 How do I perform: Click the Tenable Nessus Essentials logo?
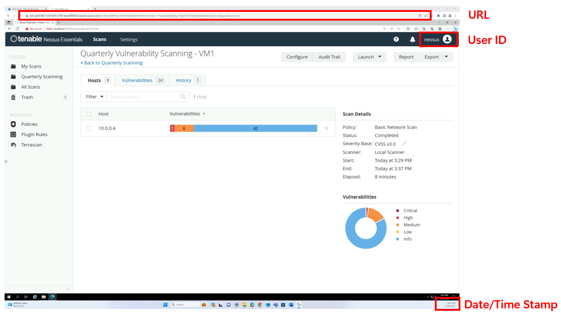(x=45, y=39)
